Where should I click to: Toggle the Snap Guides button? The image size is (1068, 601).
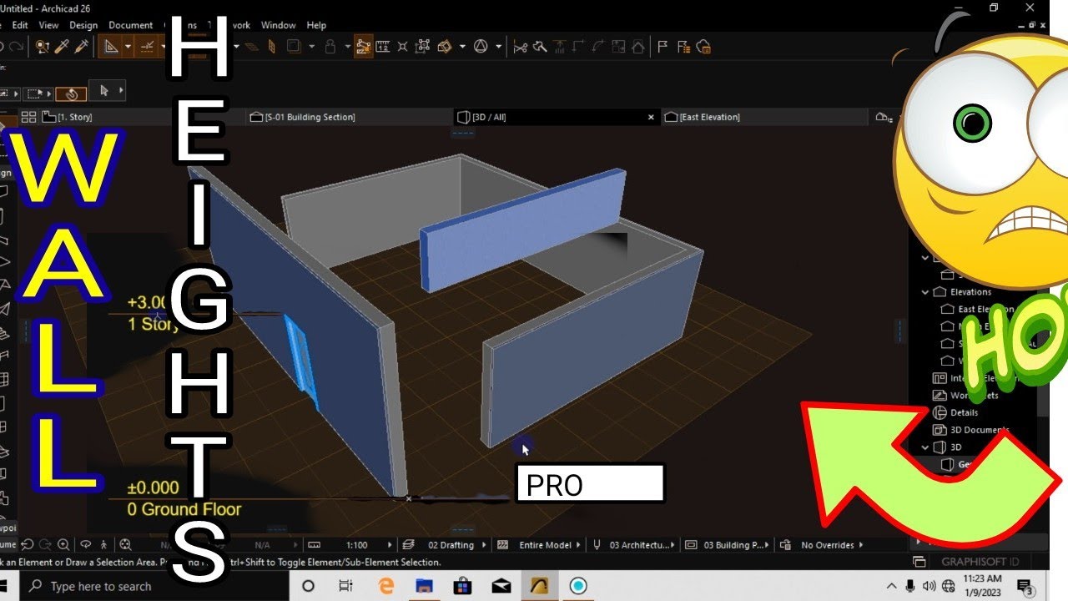point(147,47)
